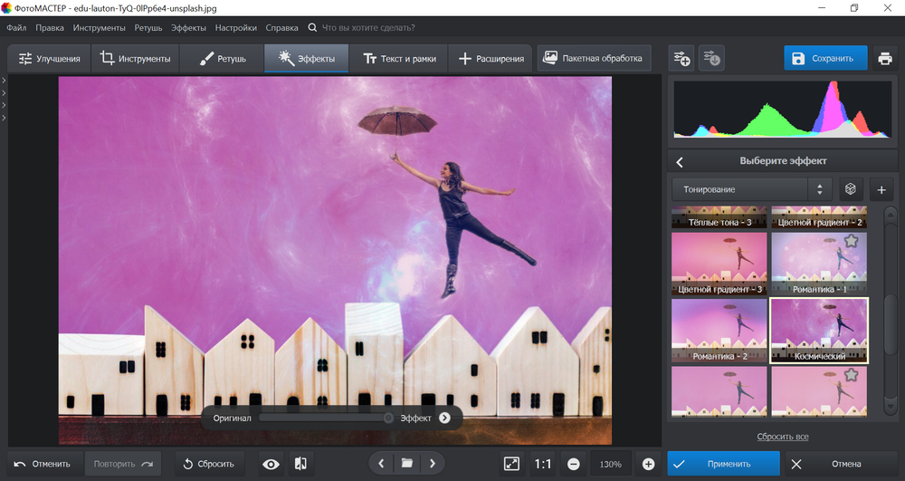Click the add preset icon above histogram
The height and width of the screenshot is (481, 905).
[x=681, y=59]
